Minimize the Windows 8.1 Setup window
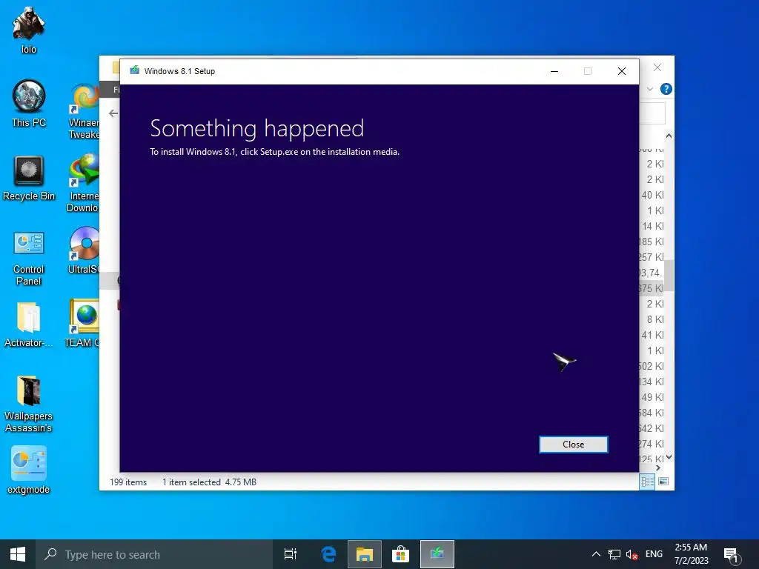Screen dimensions: 759x569 554,71
